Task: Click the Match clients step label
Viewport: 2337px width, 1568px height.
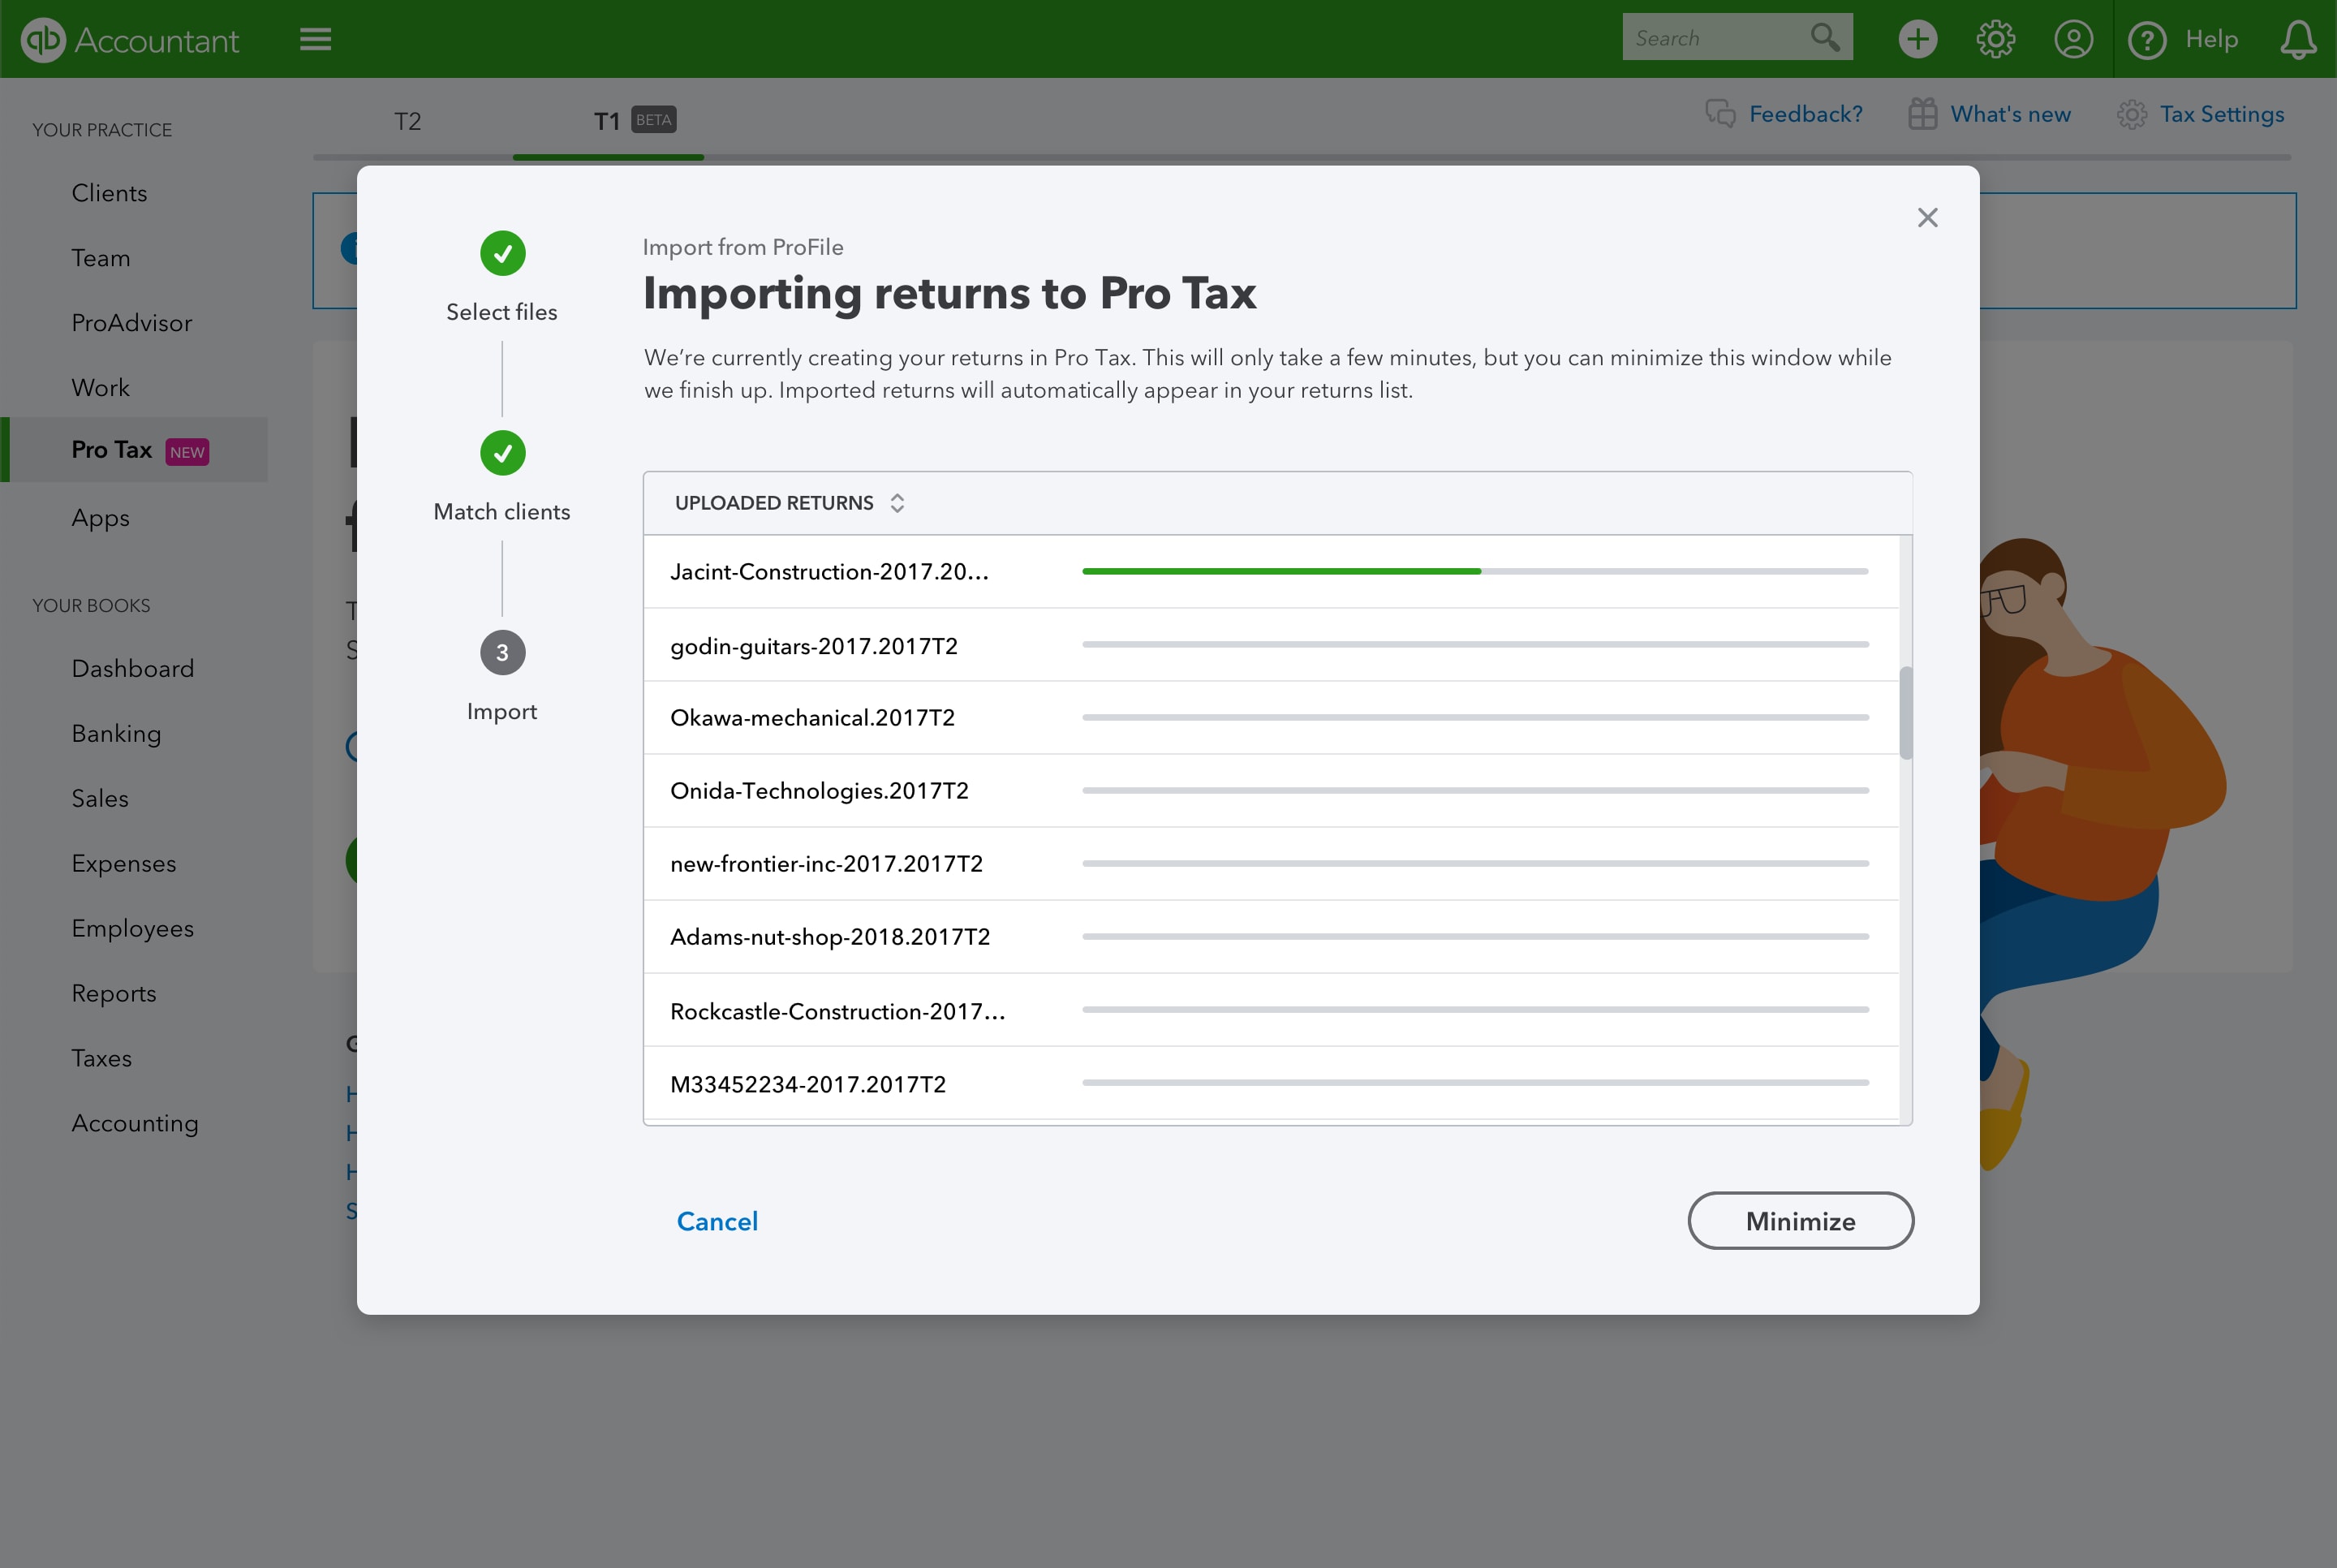Action: (x=501, y=512)
